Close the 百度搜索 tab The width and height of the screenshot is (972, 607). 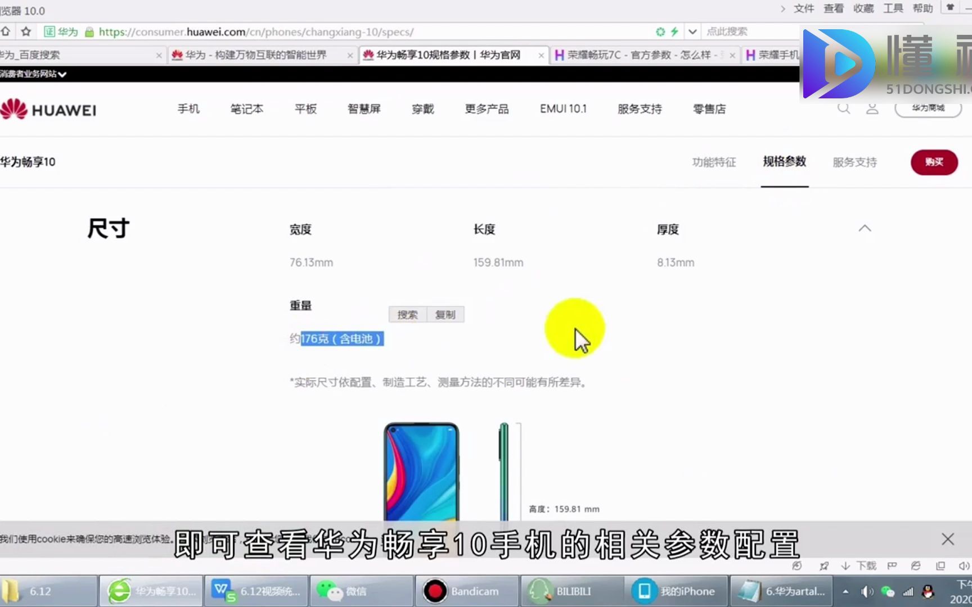[159, 56]
